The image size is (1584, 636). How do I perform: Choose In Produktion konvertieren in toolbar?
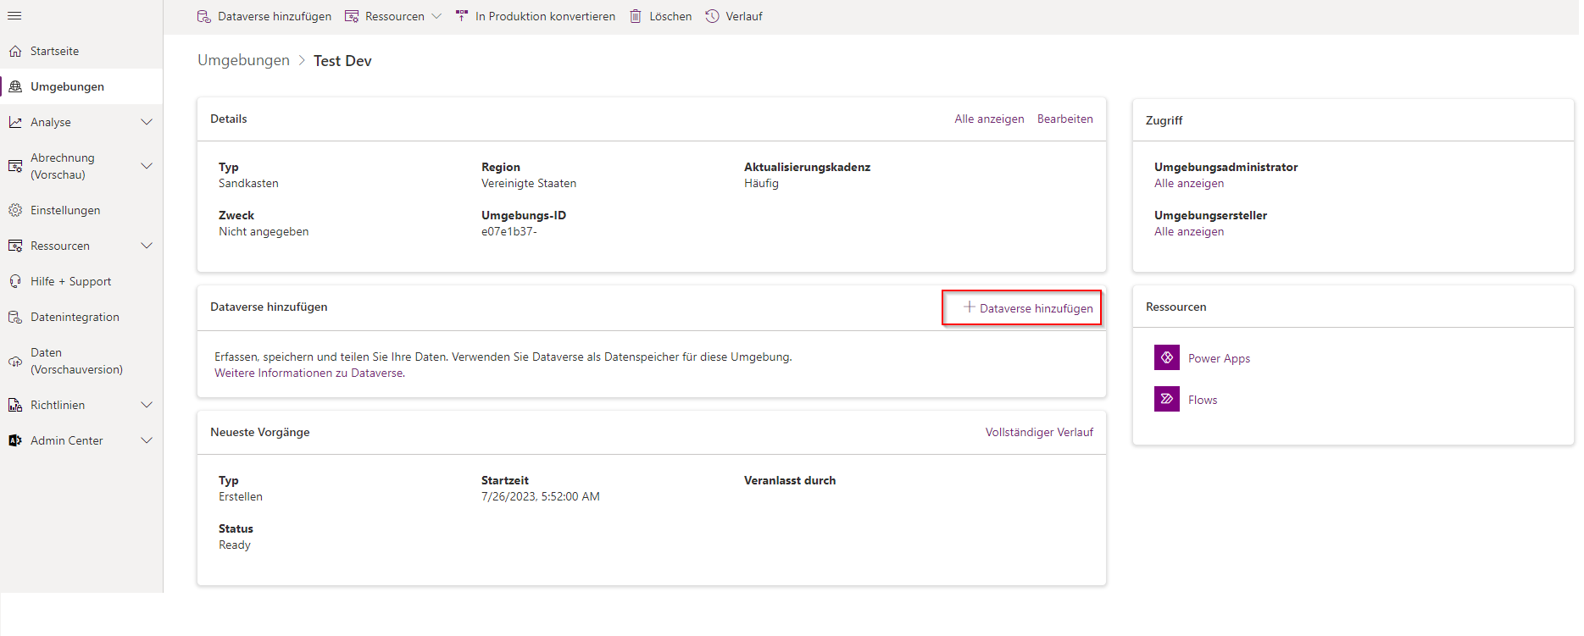click(x=544, y=16)
